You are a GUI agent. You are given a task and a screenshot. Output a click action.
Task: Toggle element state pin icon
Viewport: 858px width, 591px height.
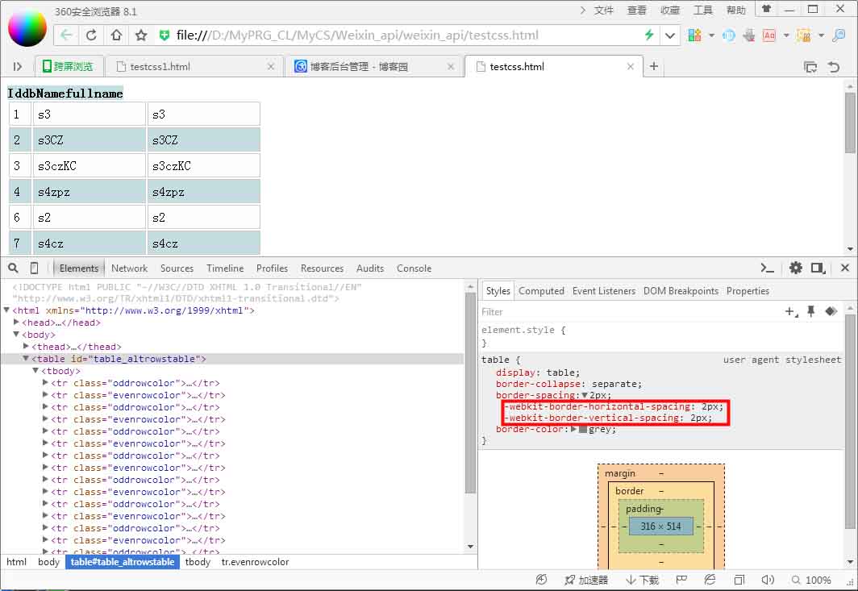pyautogui.click(x=811, y=311)
